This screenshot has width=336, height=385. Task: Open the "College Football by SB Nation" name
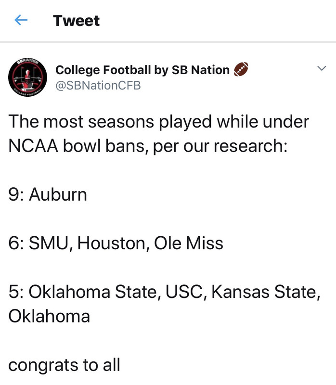(x=142, y=70)
